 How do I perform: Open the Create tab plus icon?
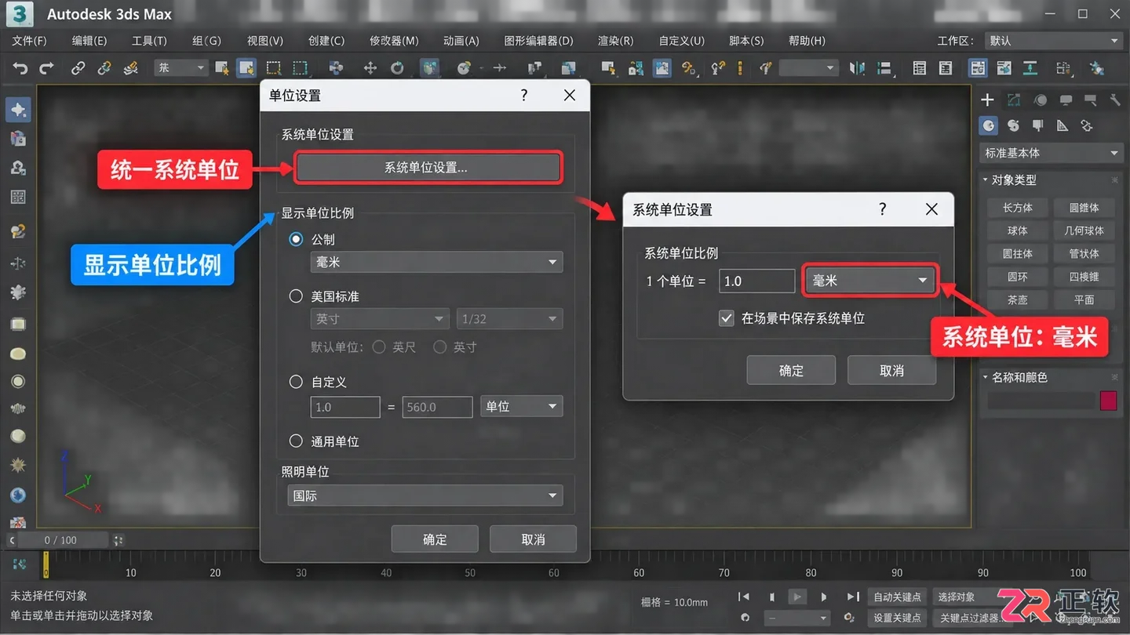[x=987, y=100]
